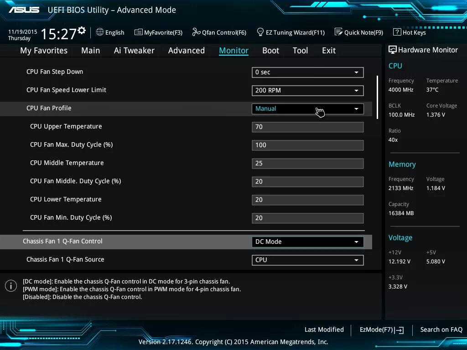The width and height of the screenshot is (467, 350).
Task: Expand Chassis Fan 1 Q-Fan Control dropdown
Action: coord(307,242)
